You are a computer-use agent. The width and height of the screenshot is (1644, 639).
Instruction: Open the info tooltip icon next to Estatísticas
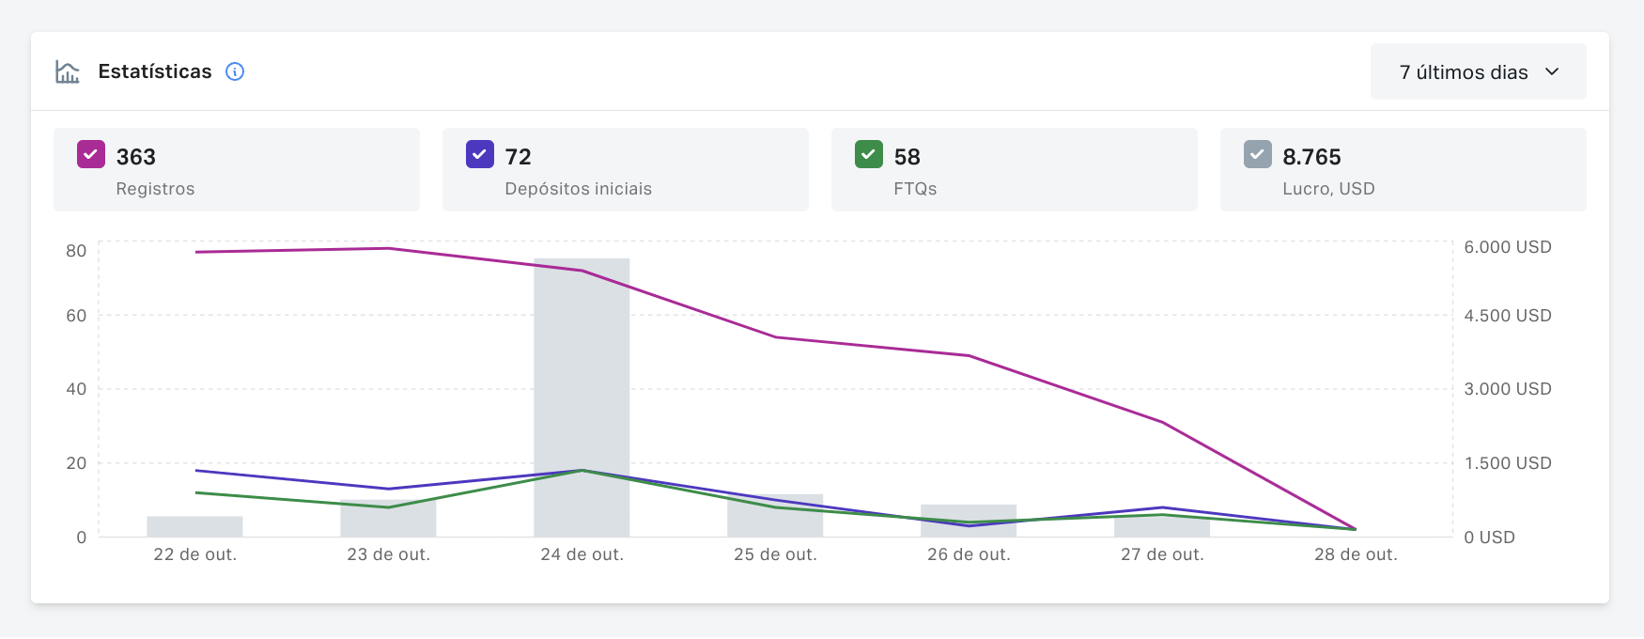point(235,71)
